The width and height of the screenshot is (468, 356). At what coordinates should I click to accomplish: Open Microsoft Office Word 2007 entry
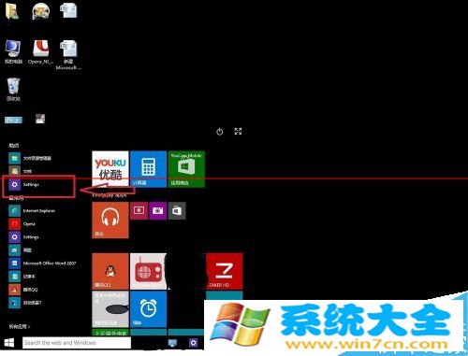tap(42, 263)
